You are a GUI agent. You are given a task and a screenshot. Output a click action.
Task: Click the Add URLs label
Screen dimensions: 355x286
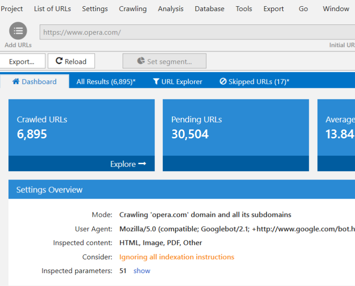[18, 45]
